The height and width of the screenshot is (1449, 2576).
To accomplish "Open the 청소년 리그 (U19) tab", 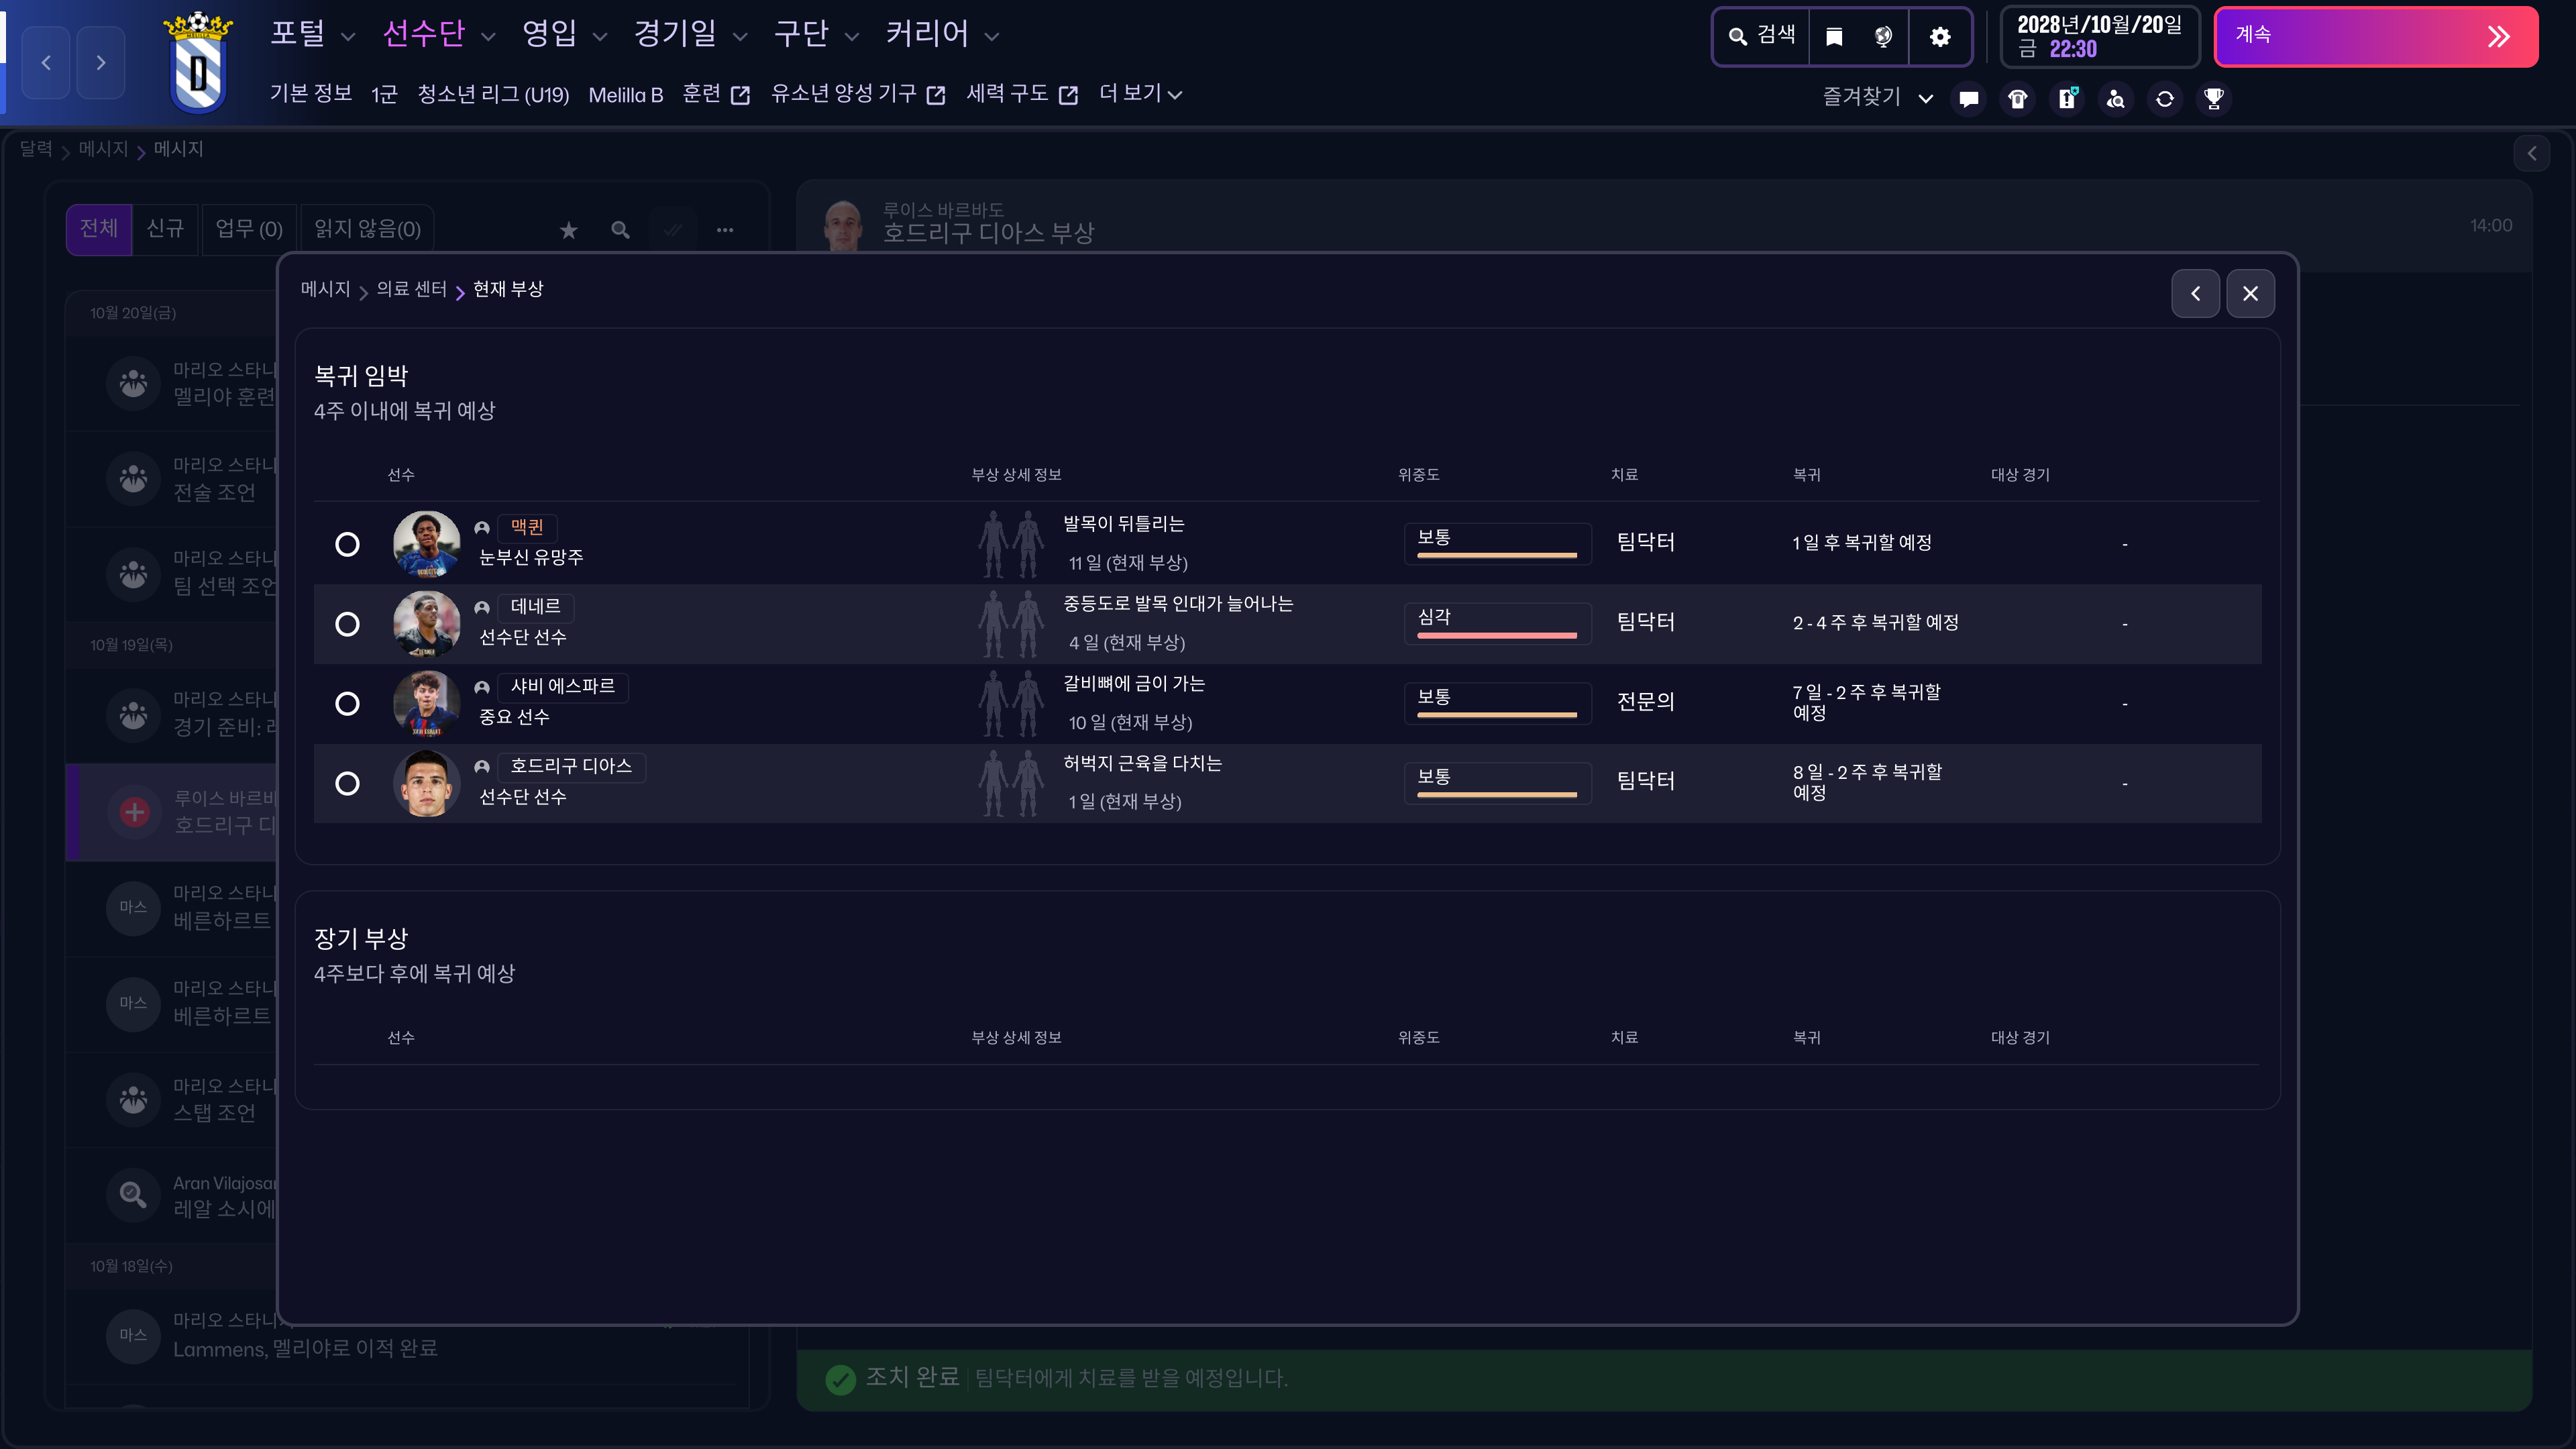I will pos(492,95).
